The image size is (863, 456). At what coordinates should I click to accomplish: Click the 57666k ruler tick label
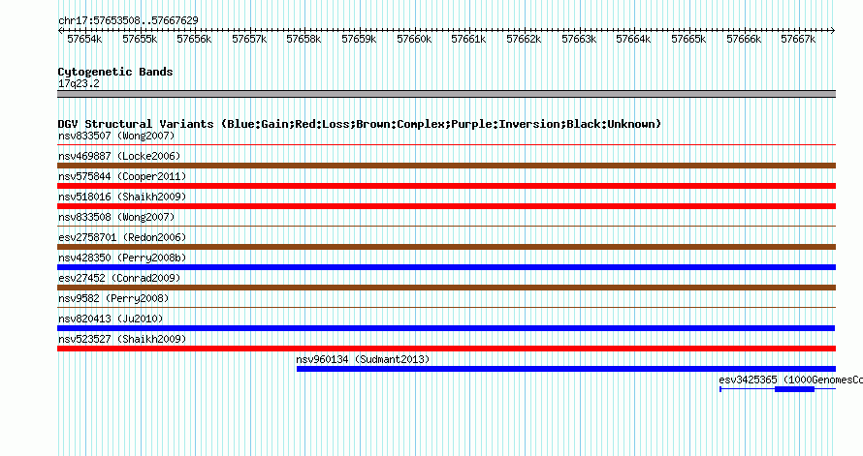(x=744, y=39)
